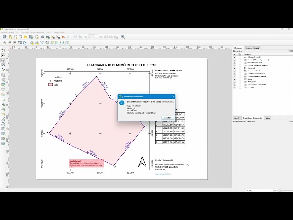The height and width of the screenshot is (220, 293).
Task: Choose Move item content tool
Action: click(x=3, y=65)
